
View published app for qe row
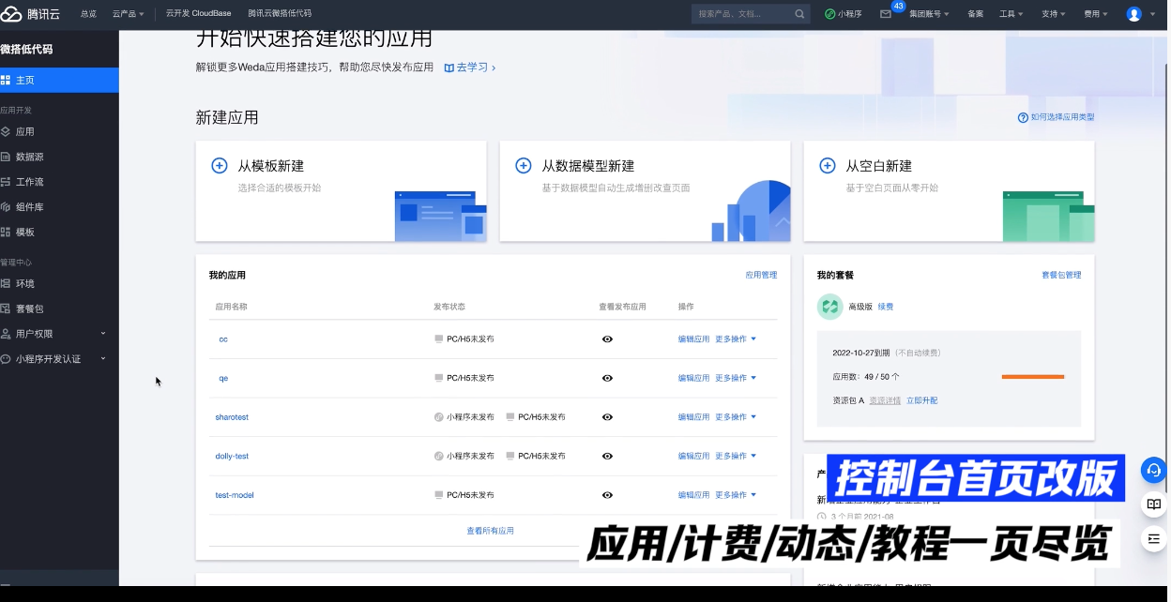[x=607, y=378]
